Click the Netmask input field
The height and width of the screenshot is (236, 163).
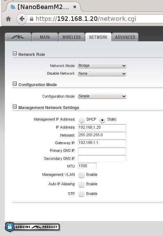tap(102, 135)
